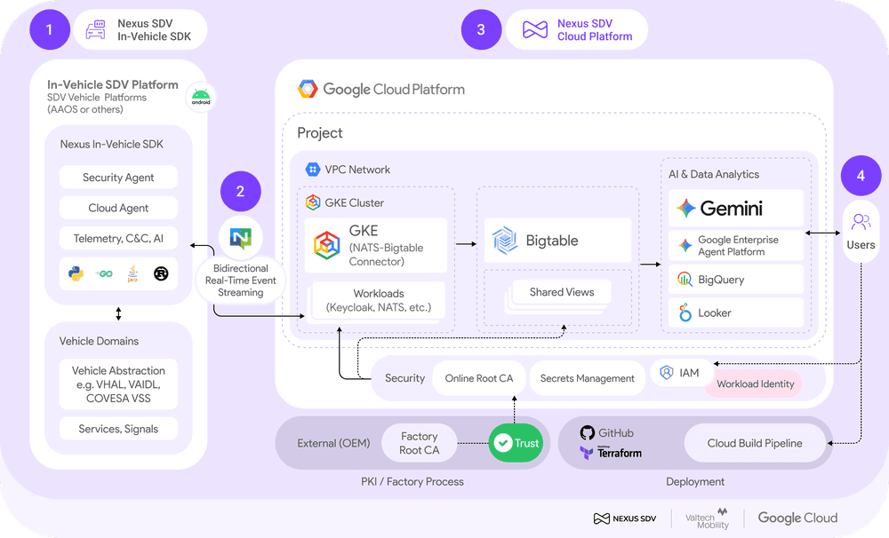The width and height of the screenshot is (889, 538).
Task: Click the Shared Views card stack
Action: (x=558, y=297)
